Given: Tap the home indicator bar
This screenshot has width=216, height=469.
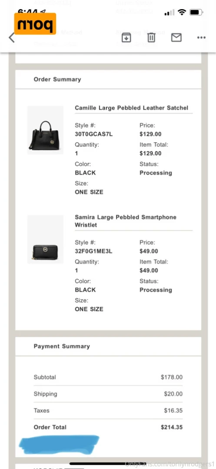Looking at the screenshot, I should 108,464.
